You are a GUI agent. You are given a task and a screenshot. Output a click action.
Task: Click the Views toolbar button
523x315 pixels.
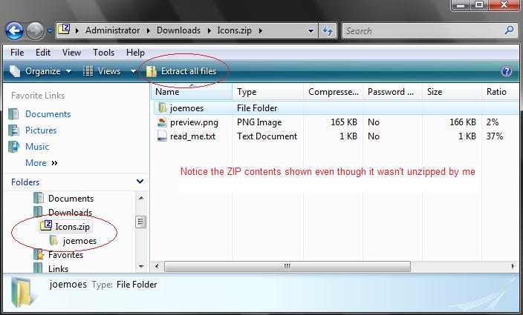(x=102, y=71)
